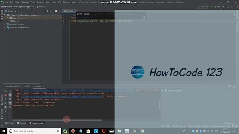Collapse the PyCharm For Completet beginners root
Viewport: 239px width, 134px height.
click(x=5, y=15)
